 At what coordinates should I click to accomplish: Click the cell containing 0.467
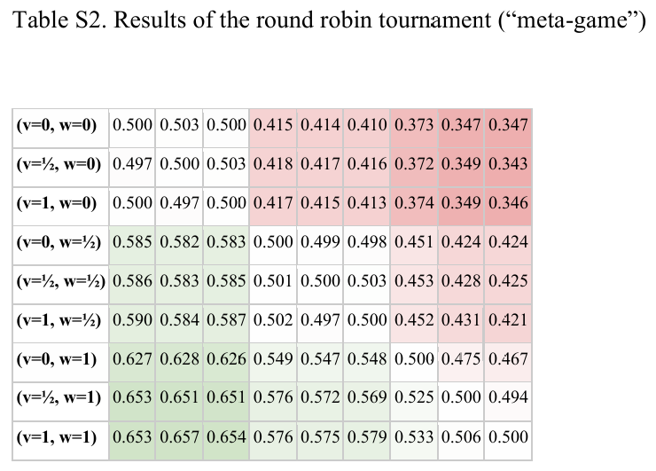[x=508, y=359]
